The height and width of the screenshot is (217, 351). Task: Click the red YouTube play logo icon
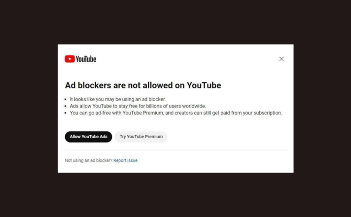click(x=70, y=59)
